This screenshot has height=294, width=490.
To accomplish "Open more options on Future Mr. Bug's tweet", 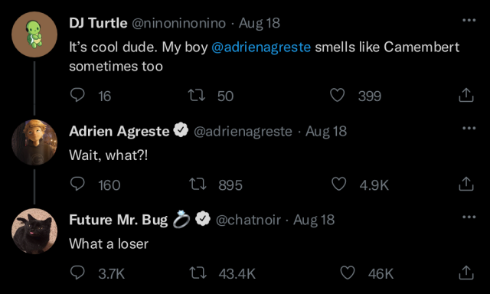I will point(469,217).
